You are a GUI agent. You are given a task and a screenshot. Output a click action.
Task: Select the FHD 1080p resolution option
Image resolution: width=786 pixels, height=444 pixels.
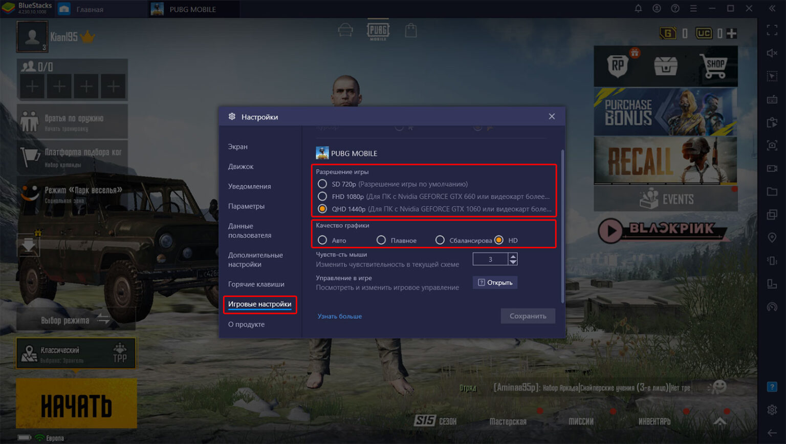pos(322,196)
